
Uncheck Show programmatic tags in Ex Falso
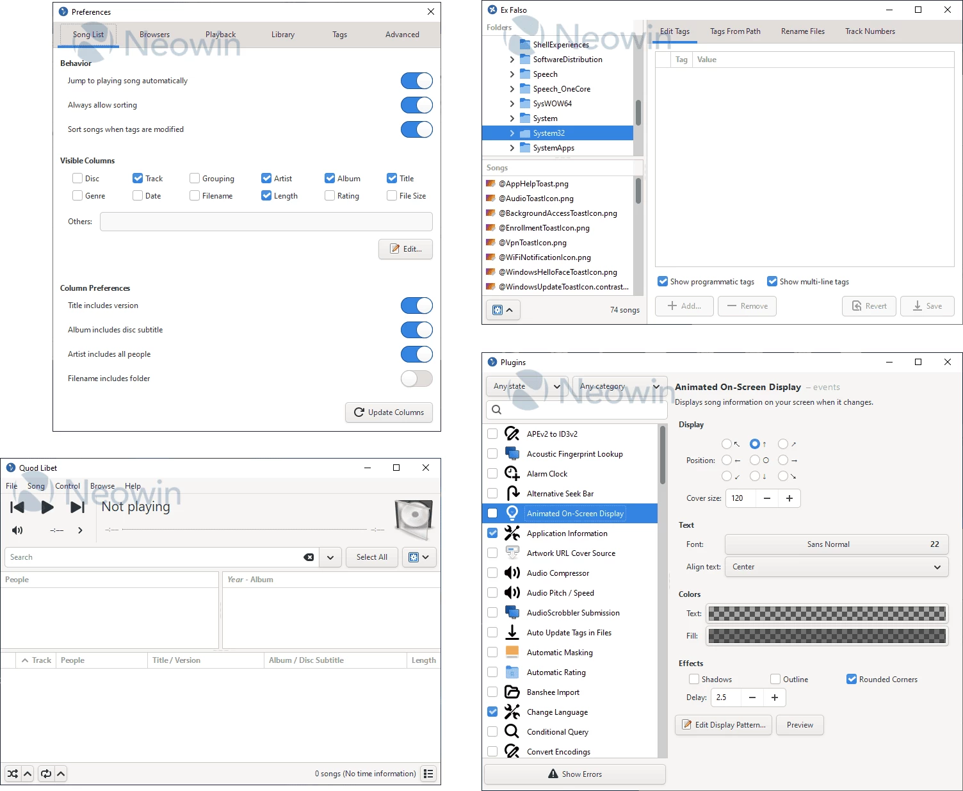click(663, 281)
